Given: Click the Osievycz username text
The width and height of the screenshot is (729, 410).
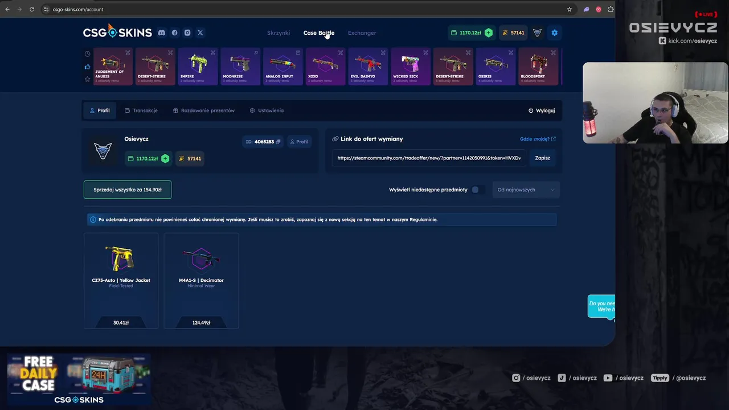Looking at the screenshot, I should pyautogui.click(x=136, y=139).
